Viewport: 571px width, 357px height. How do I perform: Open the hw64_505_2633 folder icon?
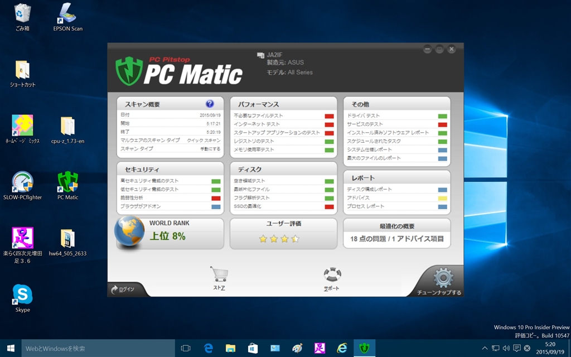coord(67,243)
